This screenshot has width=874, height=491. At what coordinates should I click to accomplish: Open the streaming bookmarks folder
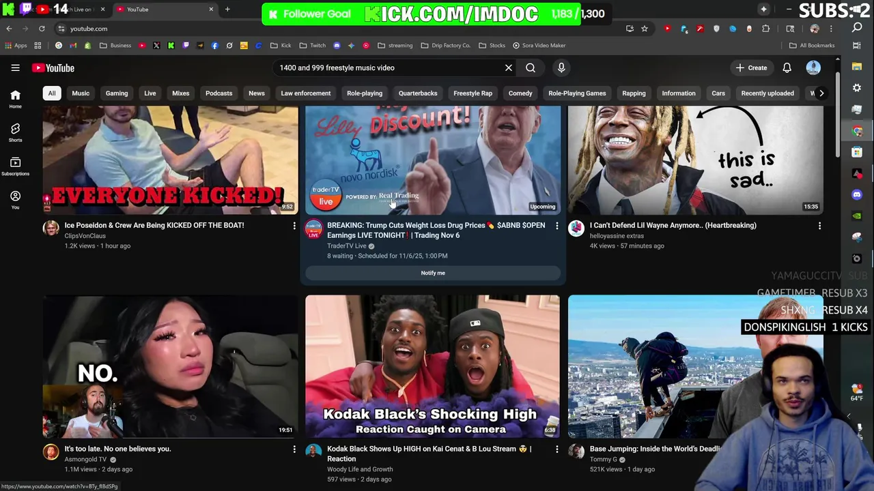coord(395,46)
